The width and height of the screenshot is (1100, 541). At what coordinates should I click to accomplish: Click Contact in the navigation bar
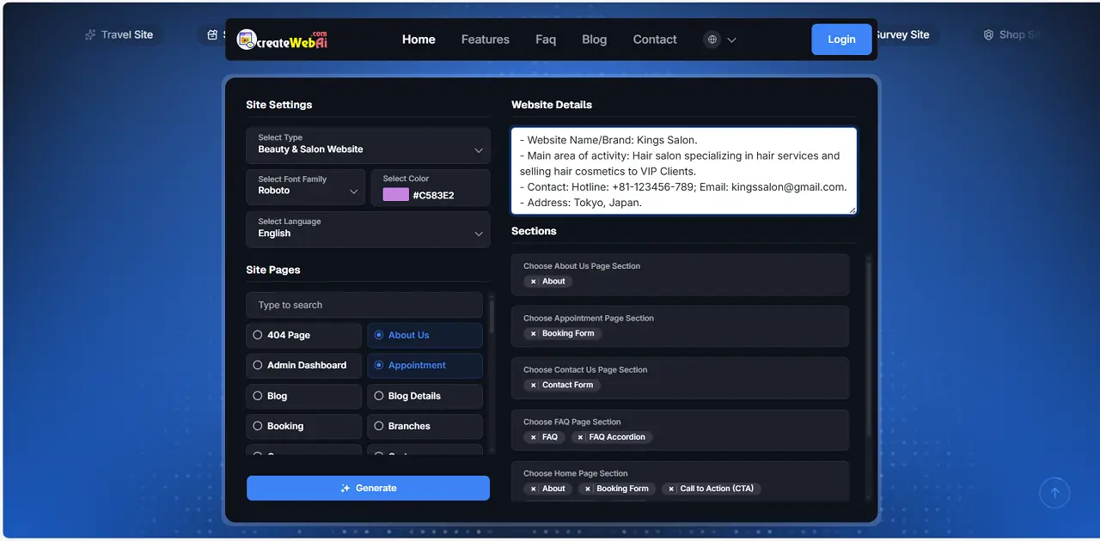(655, 39)
